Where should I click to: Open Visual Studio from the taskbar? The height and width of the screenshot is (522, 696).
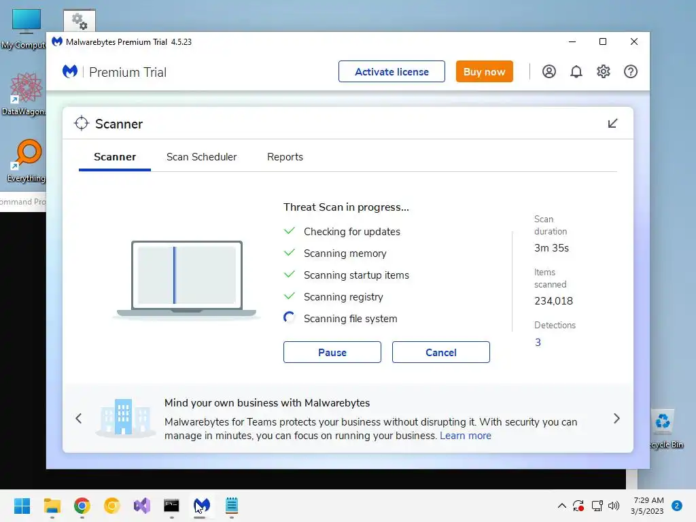(x=142, y=506)
